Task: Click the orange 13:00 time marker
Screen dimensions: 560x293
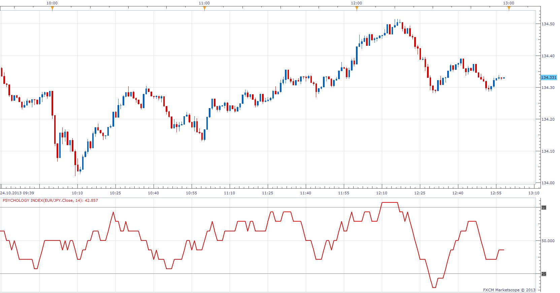Action: (509, 8)
